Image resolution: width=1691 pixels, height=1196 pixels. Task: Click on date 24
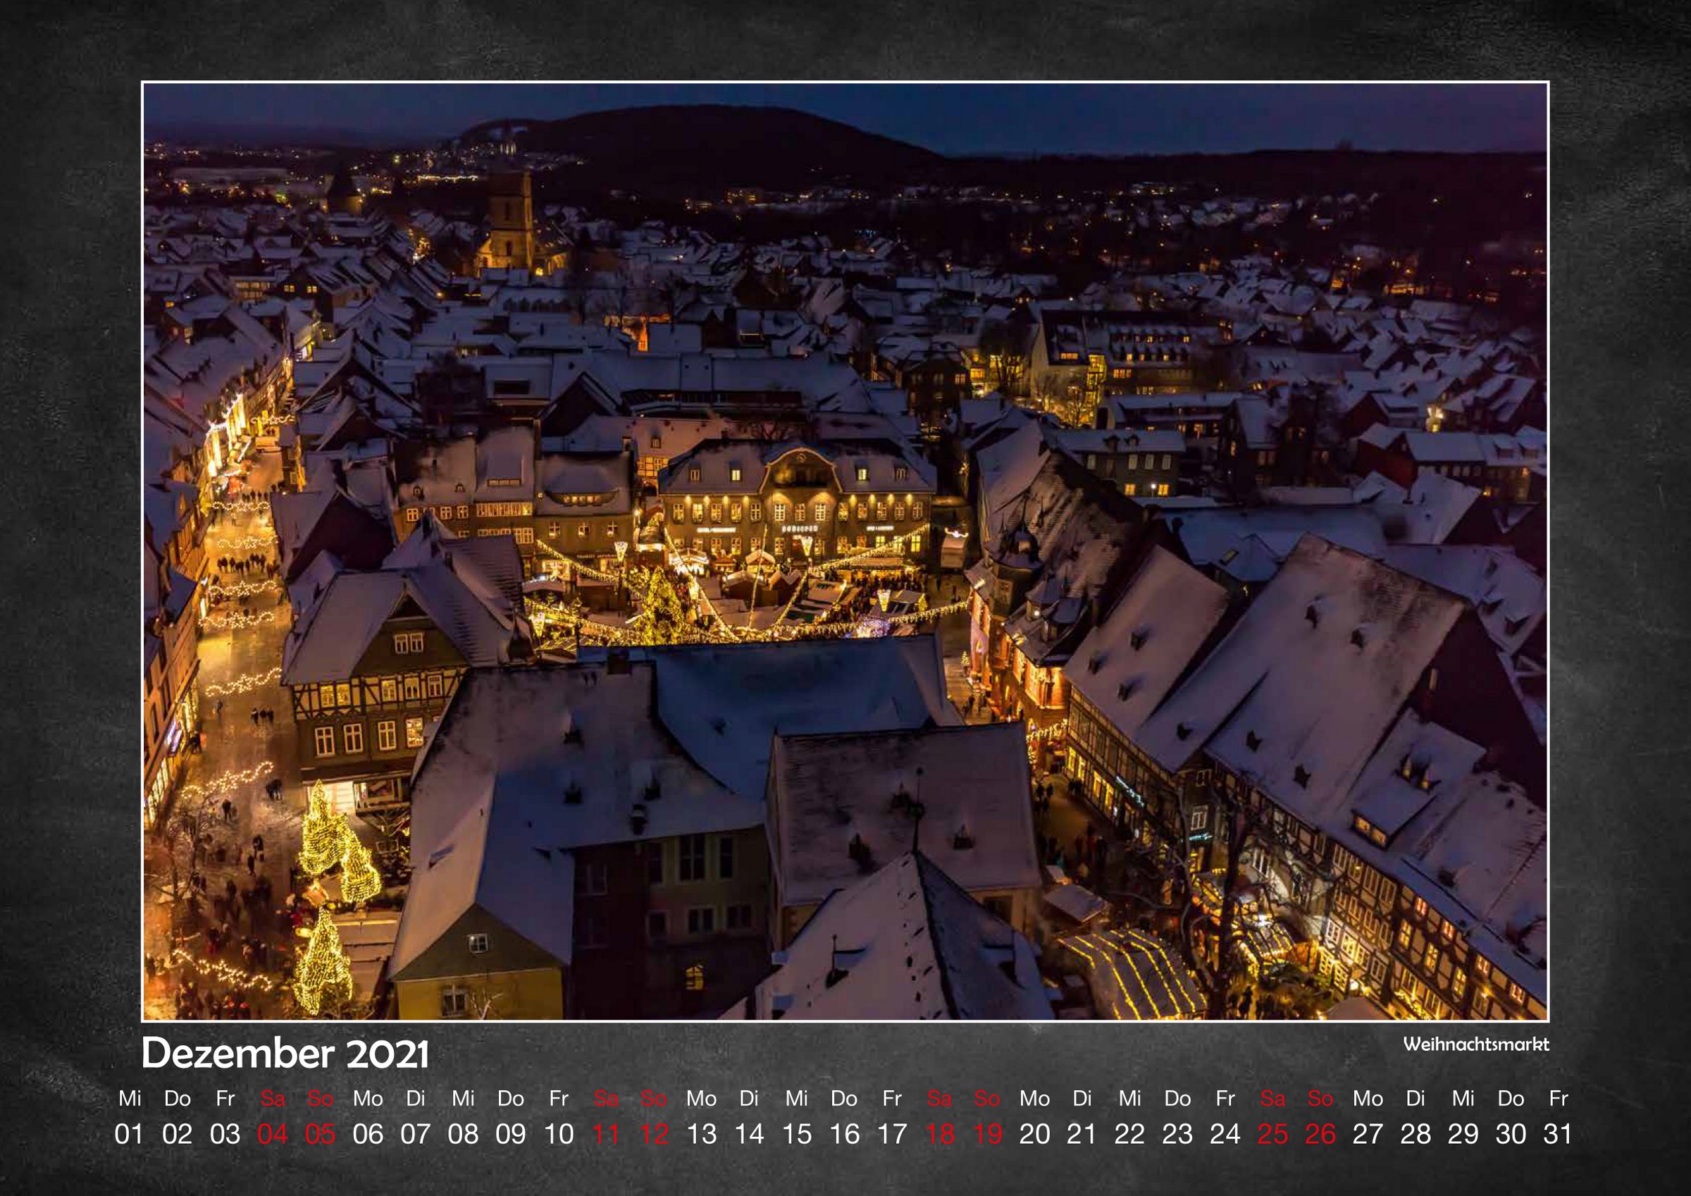[1225, 1133]
